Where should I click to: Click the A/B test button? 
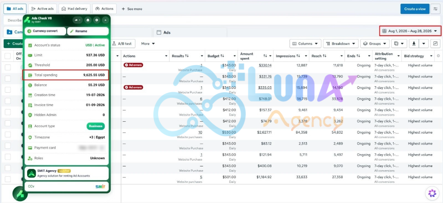click(x=122, y=44)
